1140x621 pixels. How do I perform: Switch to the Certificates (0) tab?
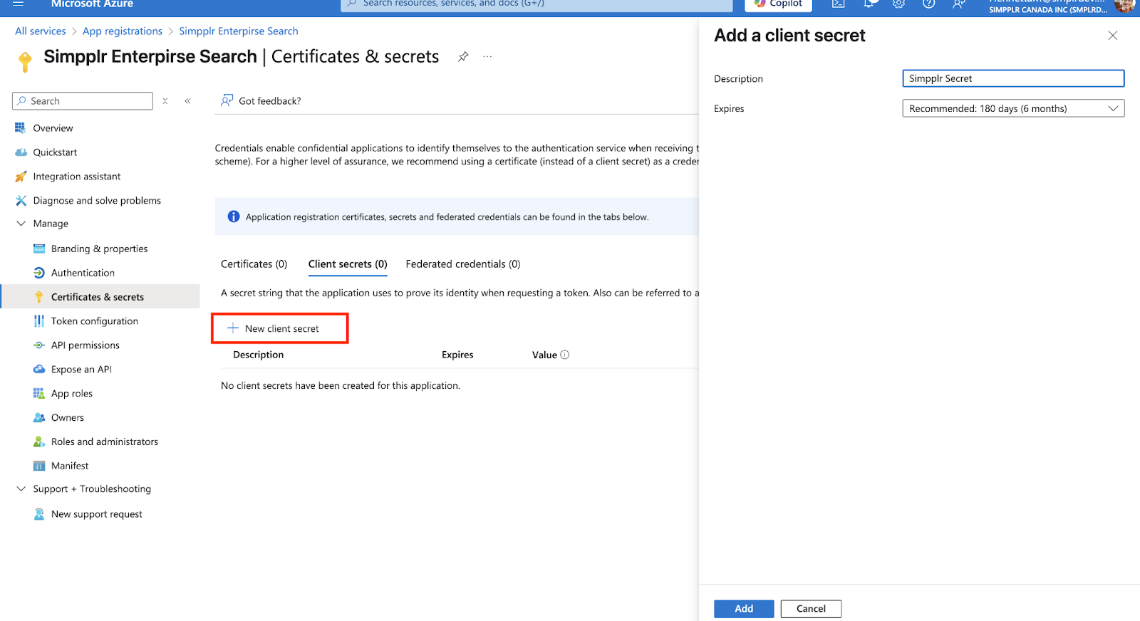pyautogui.click(x=254, y=264)
